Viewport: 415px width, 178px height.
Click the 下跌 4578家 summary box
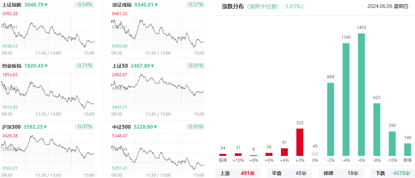(x=393, y=173)
